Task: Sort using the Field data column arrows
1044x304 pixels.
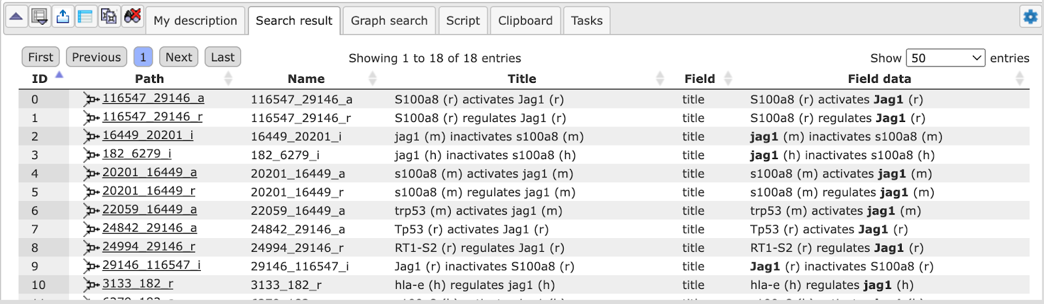Action: click(x=1020, y=78)
